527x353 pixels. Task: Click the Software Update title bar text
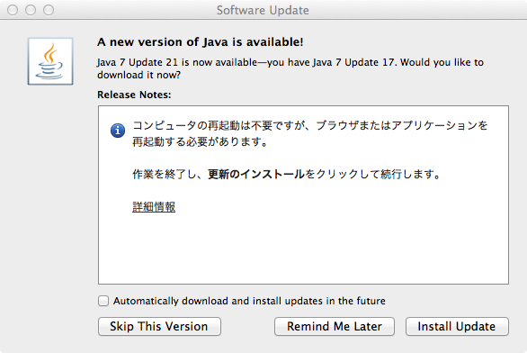click(x=263, y=10)
